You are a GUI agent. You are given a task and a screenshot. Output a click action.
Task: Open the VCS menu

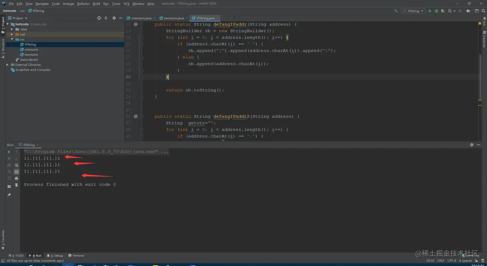pos(126,4)
